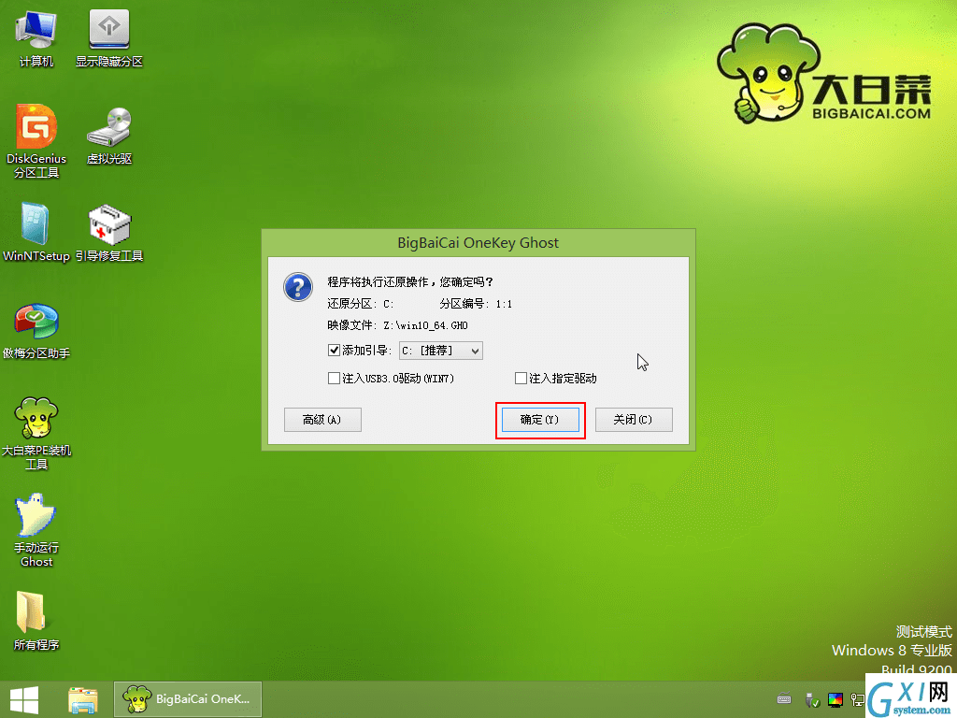
Task: Enable 注入指定驱动 checkbox
Action: click(x=521, y=379)
